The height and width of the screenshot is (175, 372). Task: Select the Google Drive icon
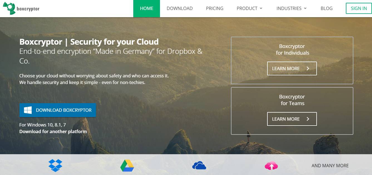(127, 166)
